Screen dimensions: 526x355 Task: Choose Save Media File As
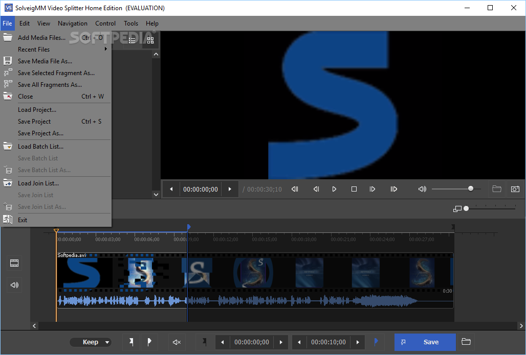pos(56,61)
